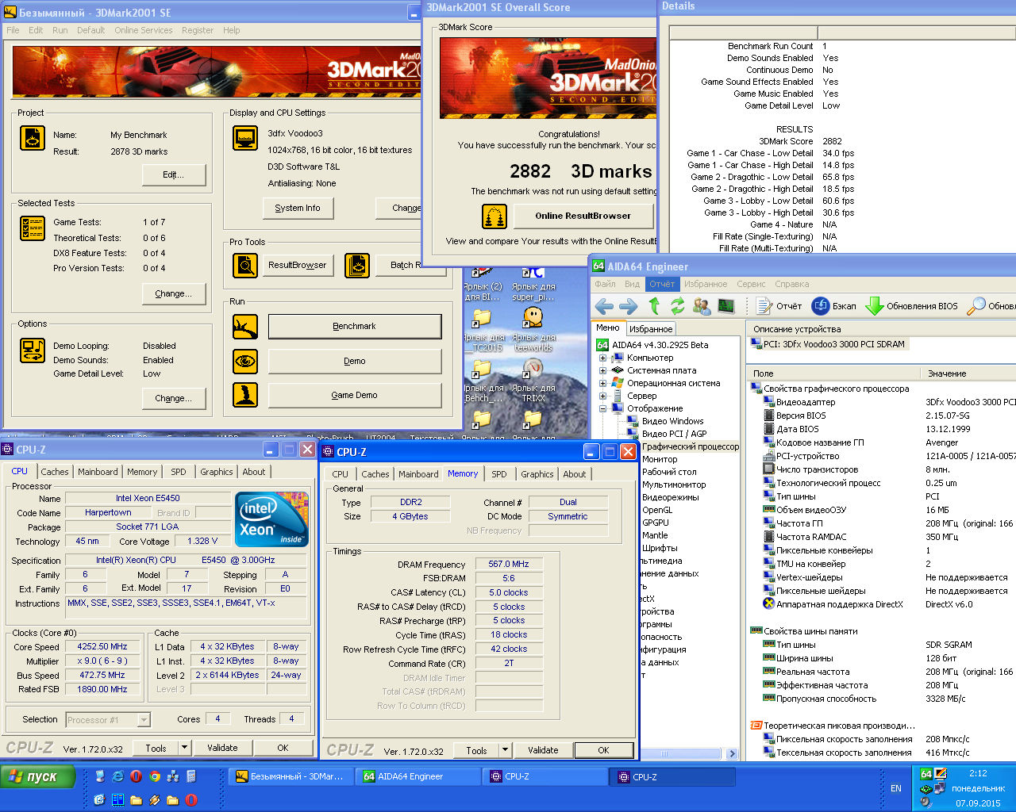Screen dimensions: 1016x812
Task: Switch to SPD tab in Memory CPU-Z window
Action: (x=498, y=474)
